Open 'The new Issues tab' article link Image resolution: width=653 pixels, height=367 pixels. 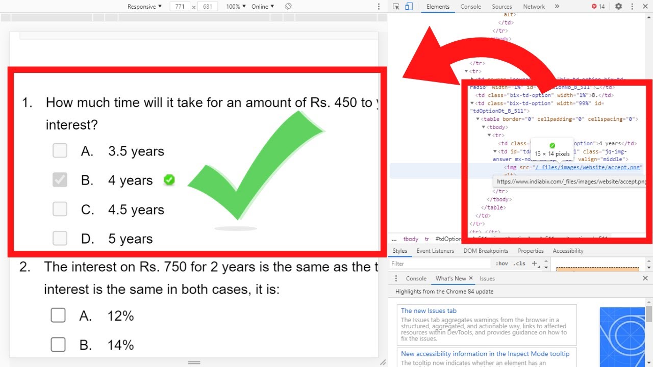(x=429, y=311)
